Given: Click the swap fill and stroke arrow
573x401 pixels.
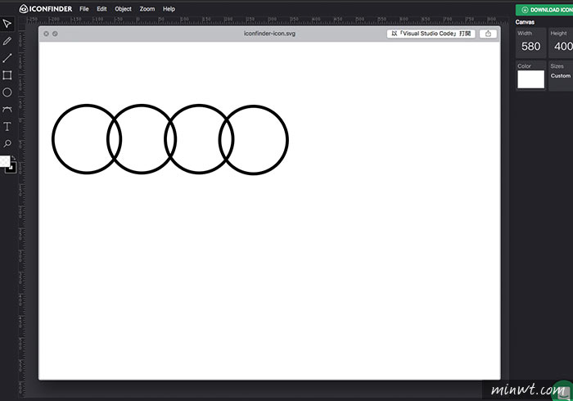Looking at the screenshot, I should click(x=14, y=158).
